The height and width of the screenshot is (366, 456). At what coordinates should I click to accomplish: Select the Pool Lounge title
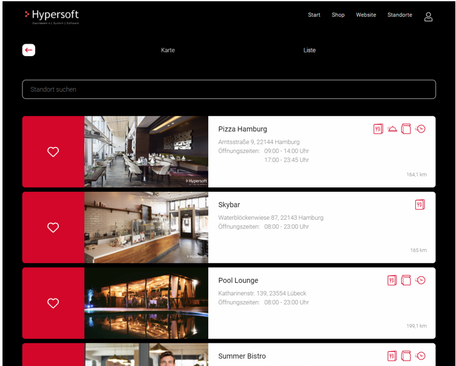pyautogui.click(x=238, y=280)
